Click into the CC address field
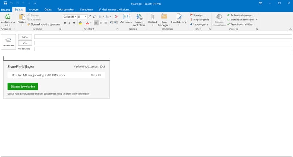Screen dimensions: 293x157 click(163, 43)
